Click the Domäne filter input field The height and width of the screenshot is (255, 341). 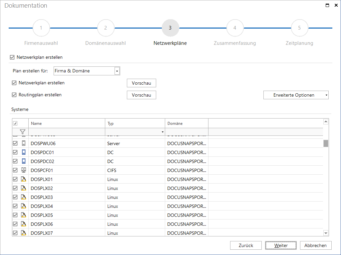click(x=186, y=132)
